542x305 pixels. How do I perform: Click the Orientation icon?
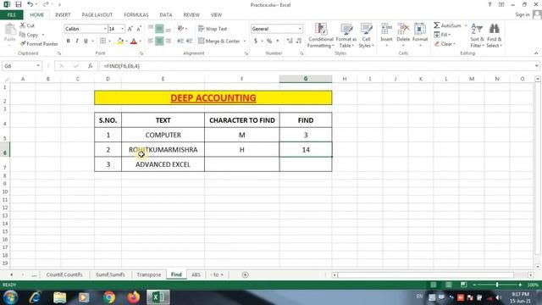(180, 28)
